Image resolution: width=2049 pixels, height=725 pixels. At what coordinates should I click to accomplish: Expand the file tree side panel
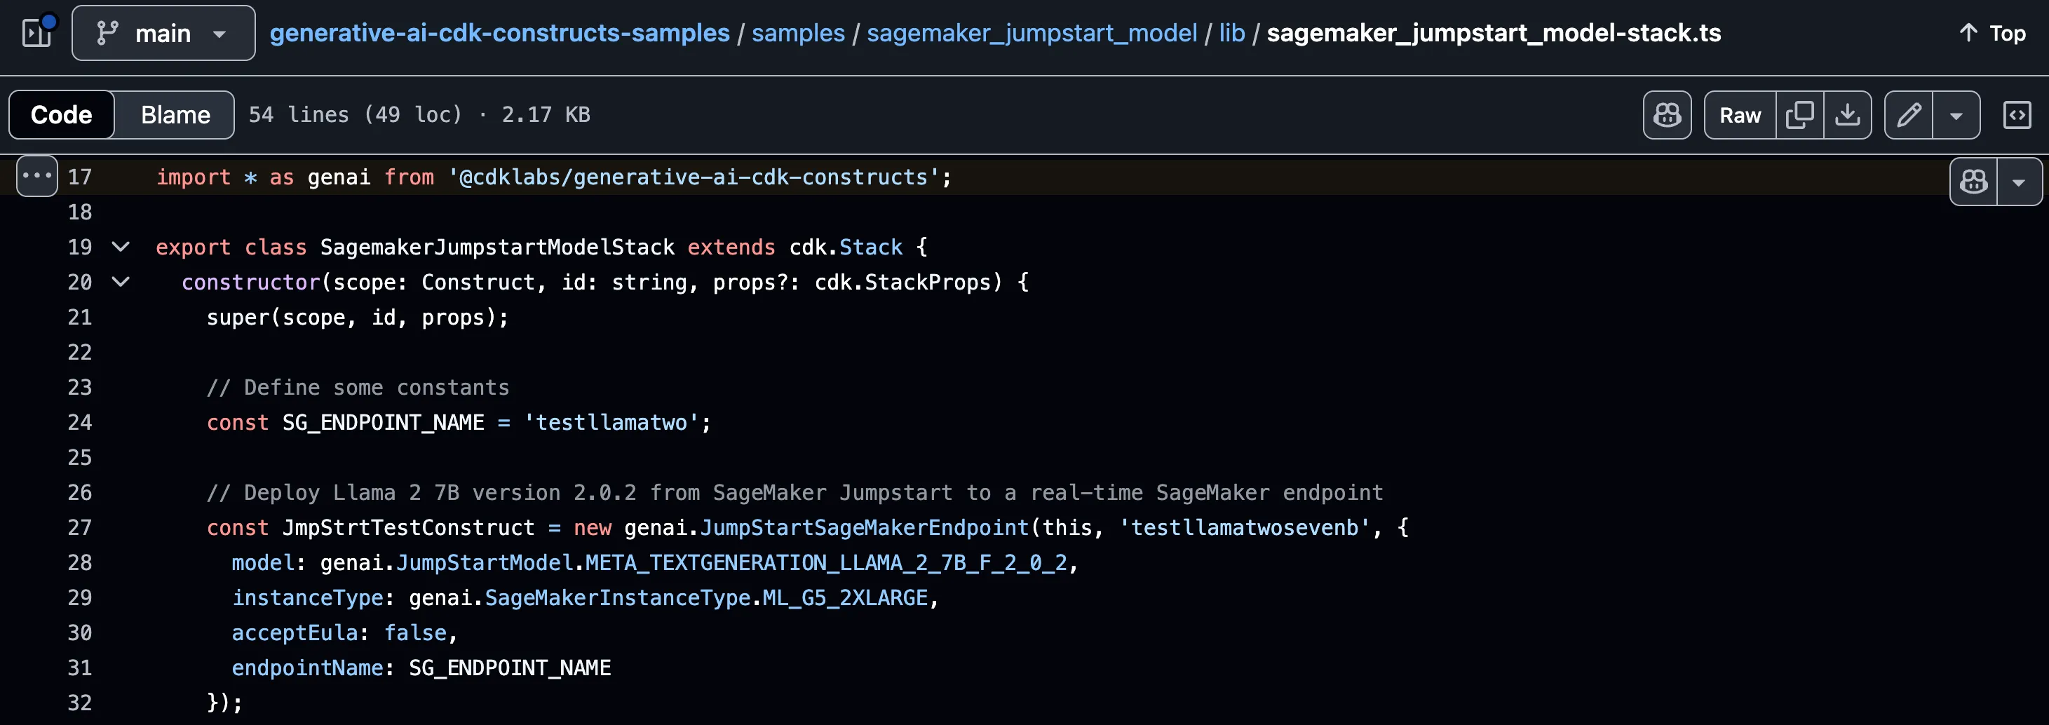coord(36,32)
